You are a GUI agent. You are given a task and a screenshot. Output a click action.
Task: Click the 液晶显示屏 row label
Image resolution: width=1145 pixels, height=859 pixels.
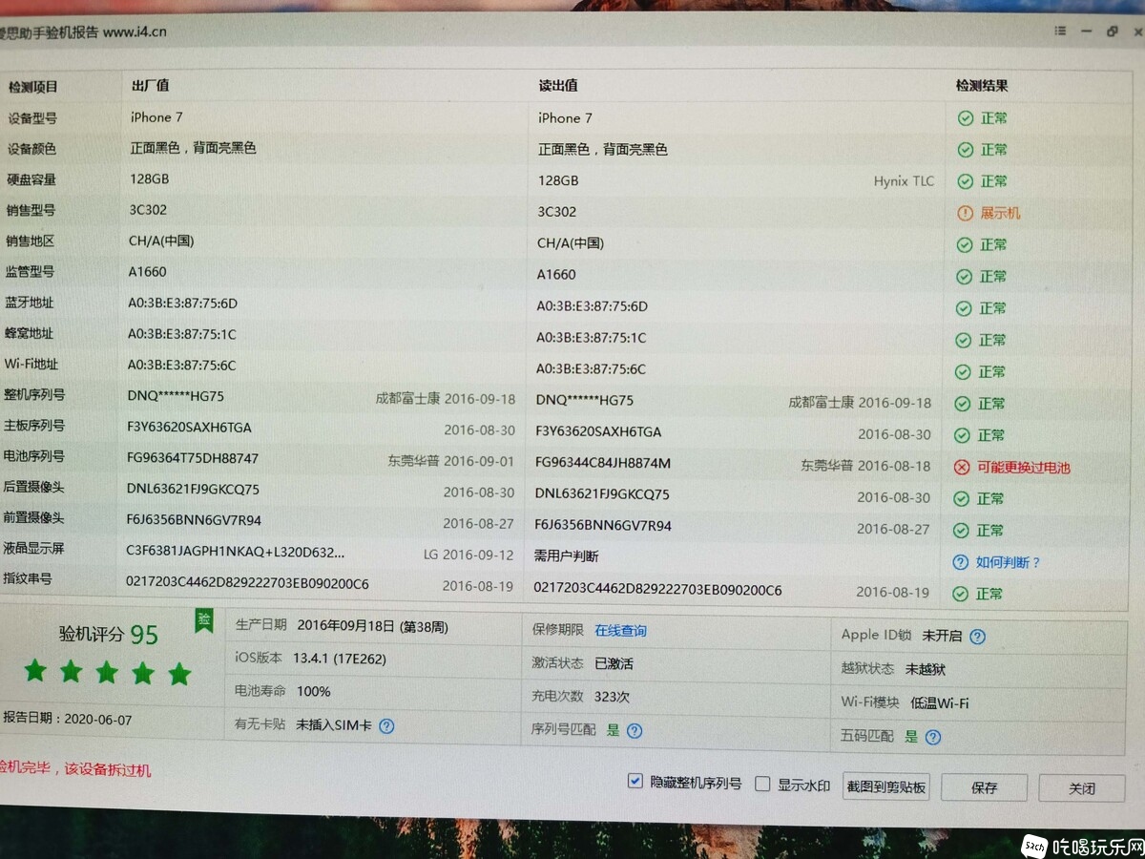(33, 548)
